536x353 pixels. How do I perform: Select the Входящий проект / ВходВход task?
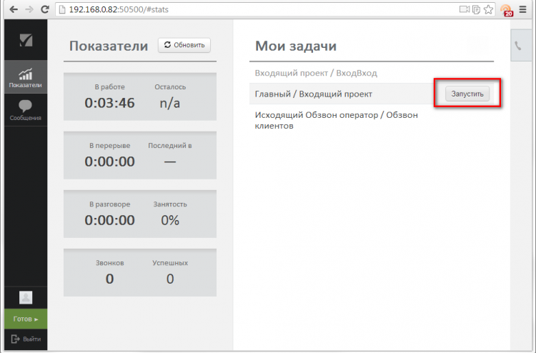coord(316,73)
